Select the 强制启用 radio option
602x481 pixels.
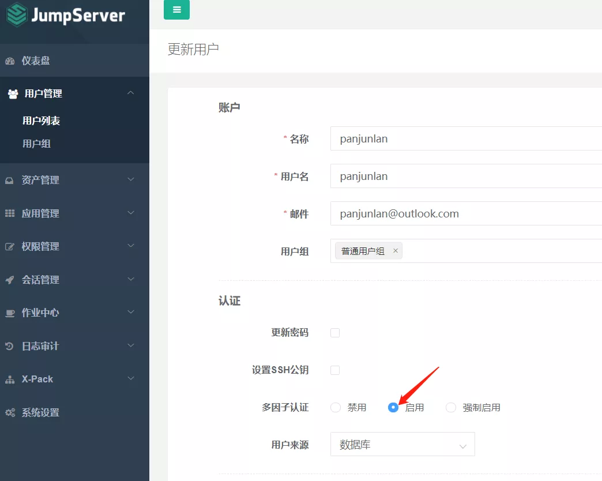(451, 408)
